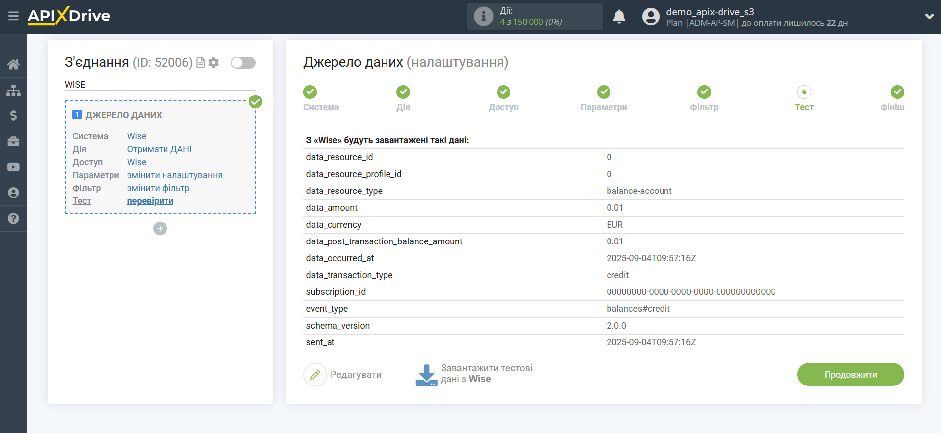Click the data_transaction_type credit value

617,275
